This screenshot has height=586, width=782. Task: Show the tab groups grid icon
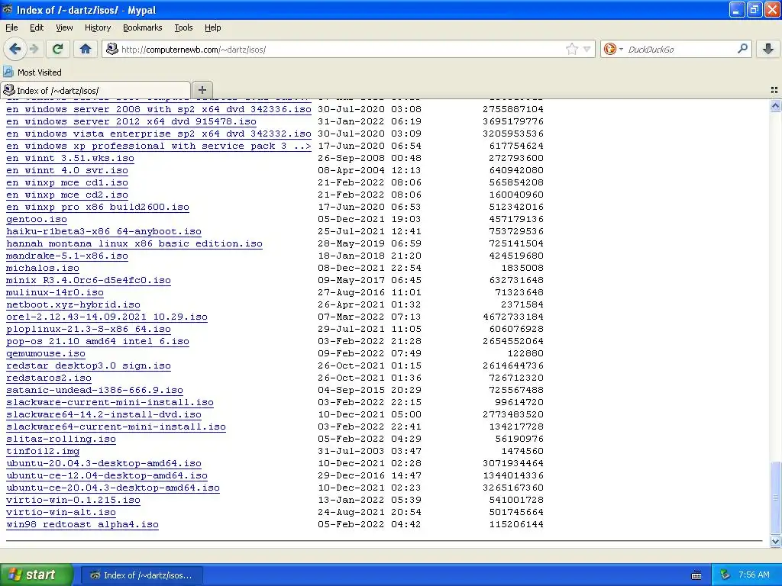774,90
